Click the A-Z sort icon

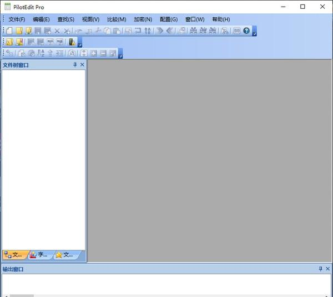pos(41,53)
